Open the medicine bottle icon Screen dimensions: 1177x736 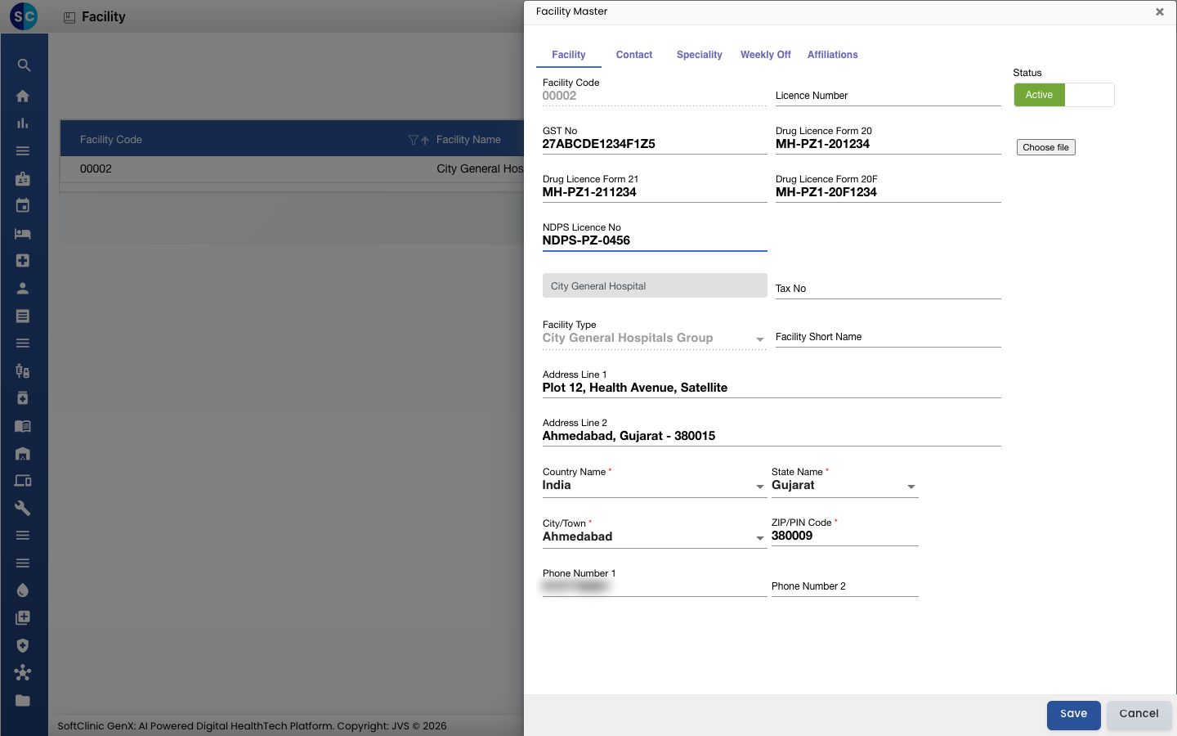click(23, 398)
